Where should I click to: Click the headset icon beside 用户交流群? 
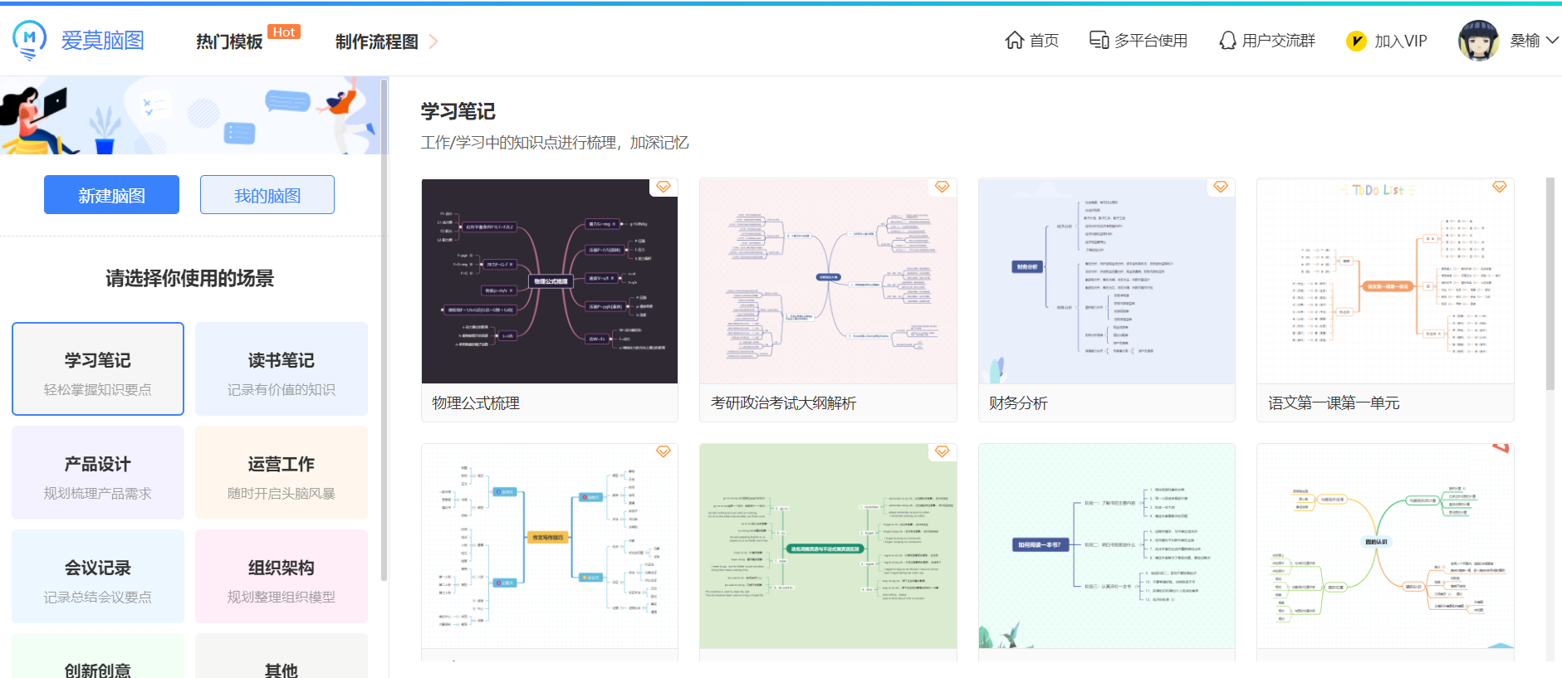click(x=1227, y=40)
